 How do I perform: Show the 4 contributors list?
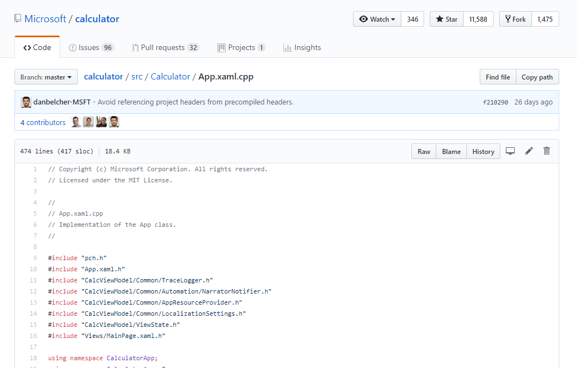pyautogui.click(x=43, y=122)
